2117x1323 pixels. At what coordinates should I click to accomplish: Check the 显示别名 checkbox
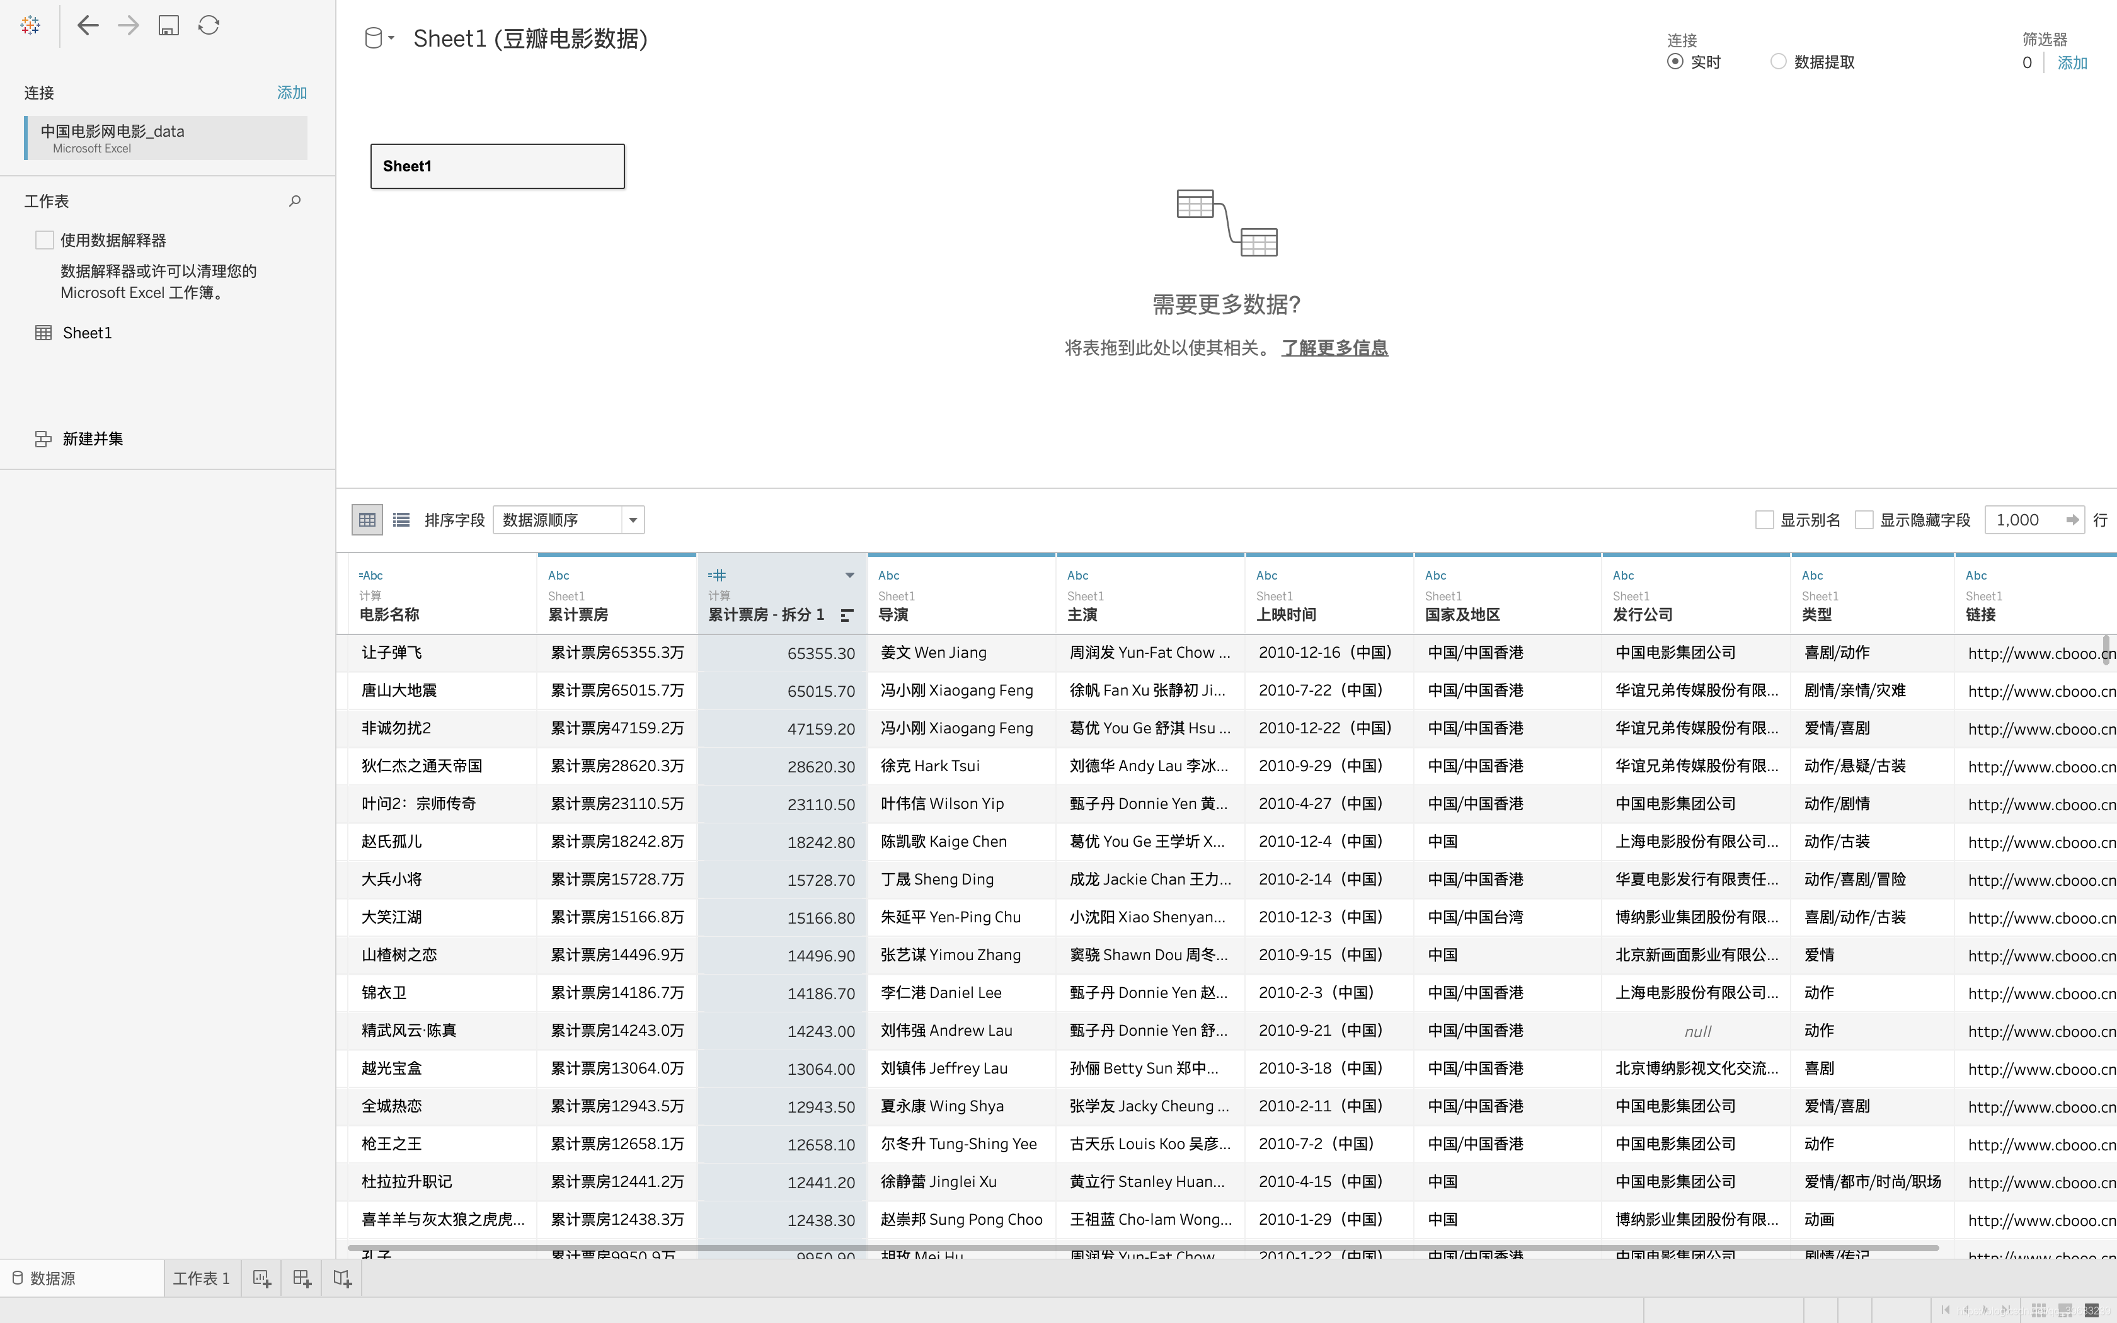point(1764,520)
